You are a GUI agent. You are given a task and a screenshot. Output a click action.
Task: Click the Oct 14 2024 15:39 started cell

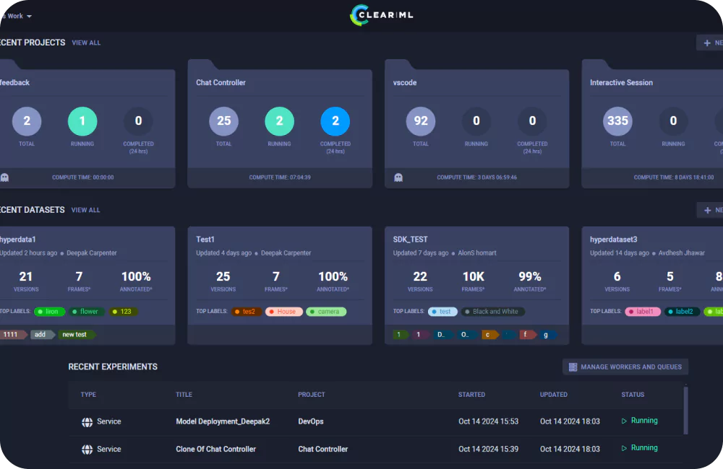(x=488, y=450)
